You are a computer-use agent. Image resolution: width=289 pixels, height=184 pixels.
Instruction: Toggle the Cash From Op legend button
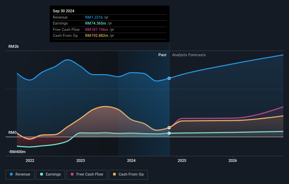[128, 175]
